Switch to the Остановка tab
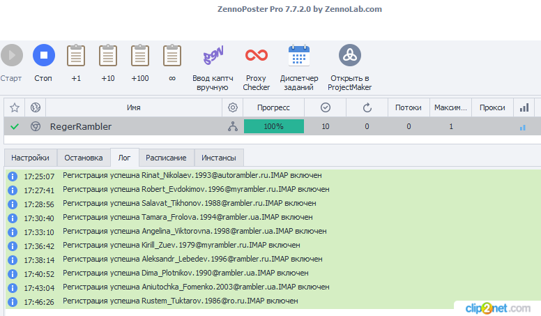The image size is (541, 316). [84, 158]
